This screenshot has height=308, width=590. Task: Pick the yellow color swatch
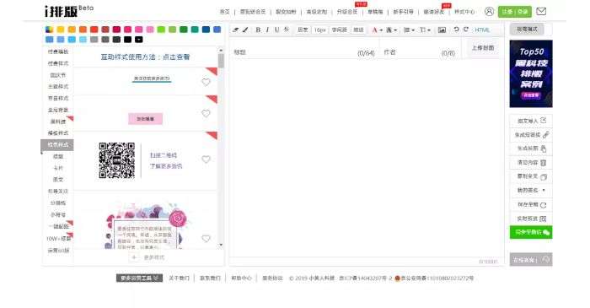click(x=61, y=30)
